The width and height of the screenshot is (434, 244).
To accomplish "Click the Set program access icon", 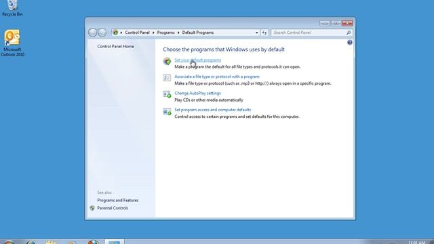I will pos(167,111).
